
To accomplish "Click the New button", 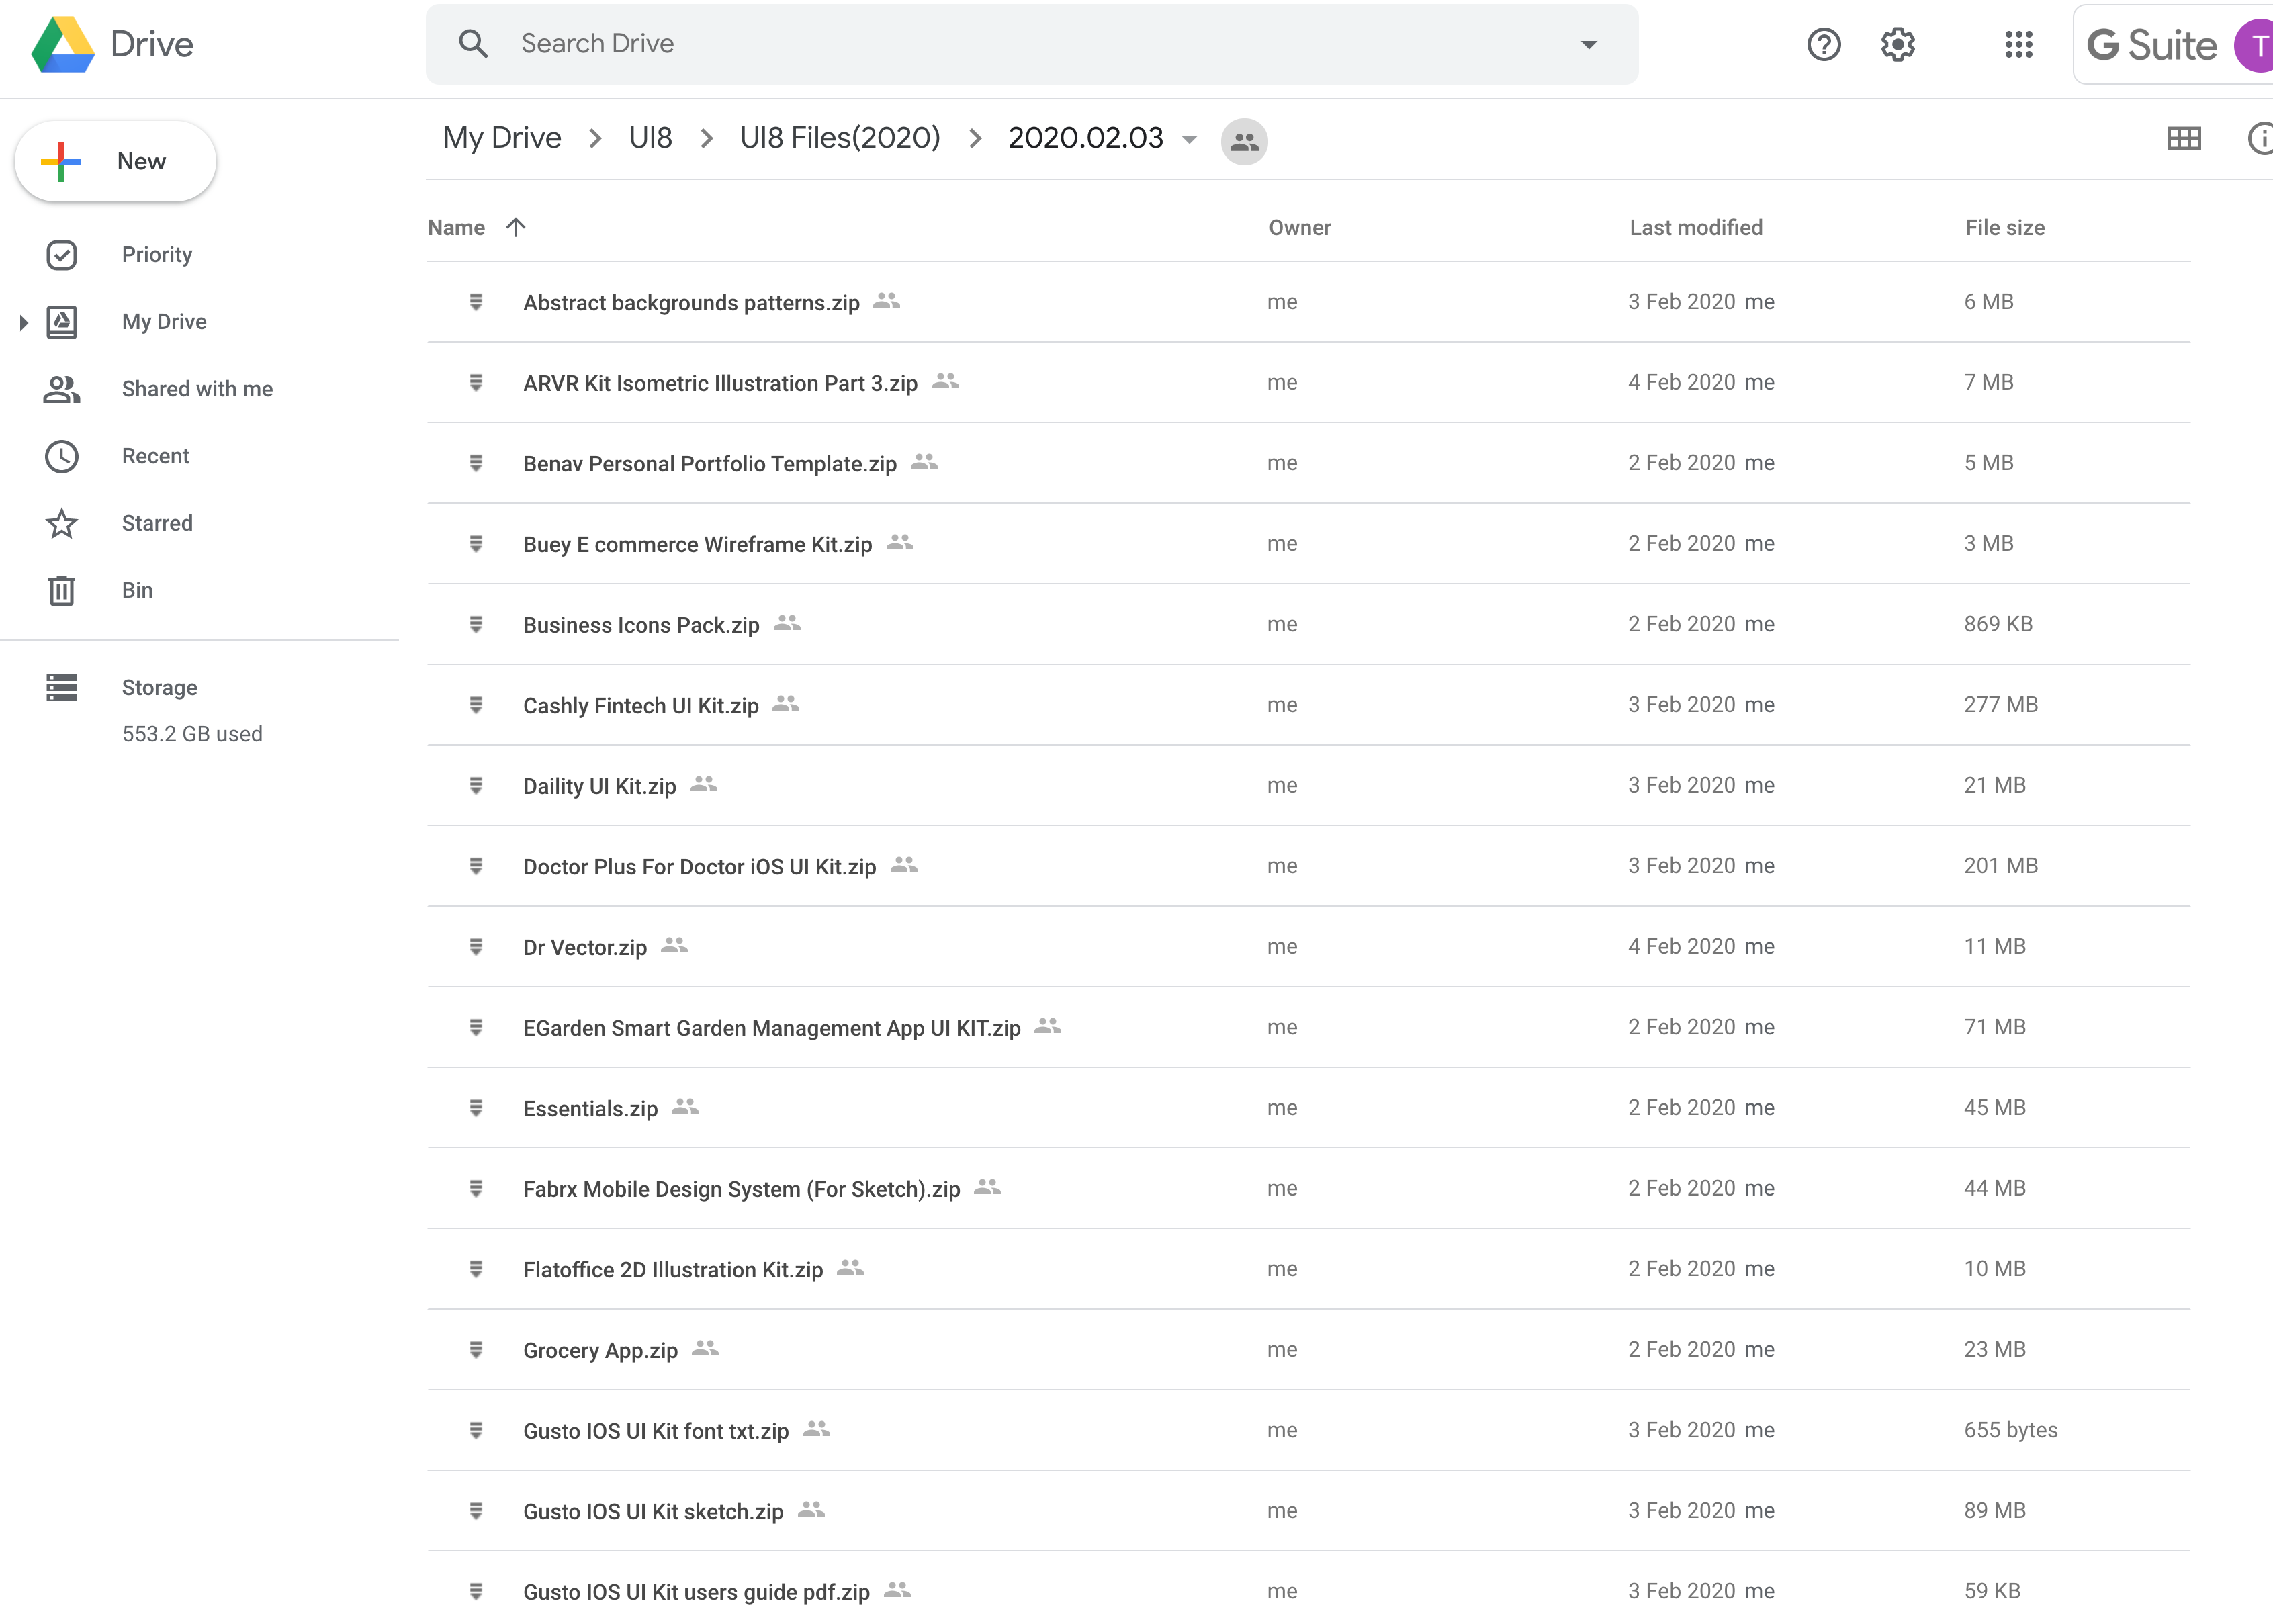I will [x=116, y=161].
